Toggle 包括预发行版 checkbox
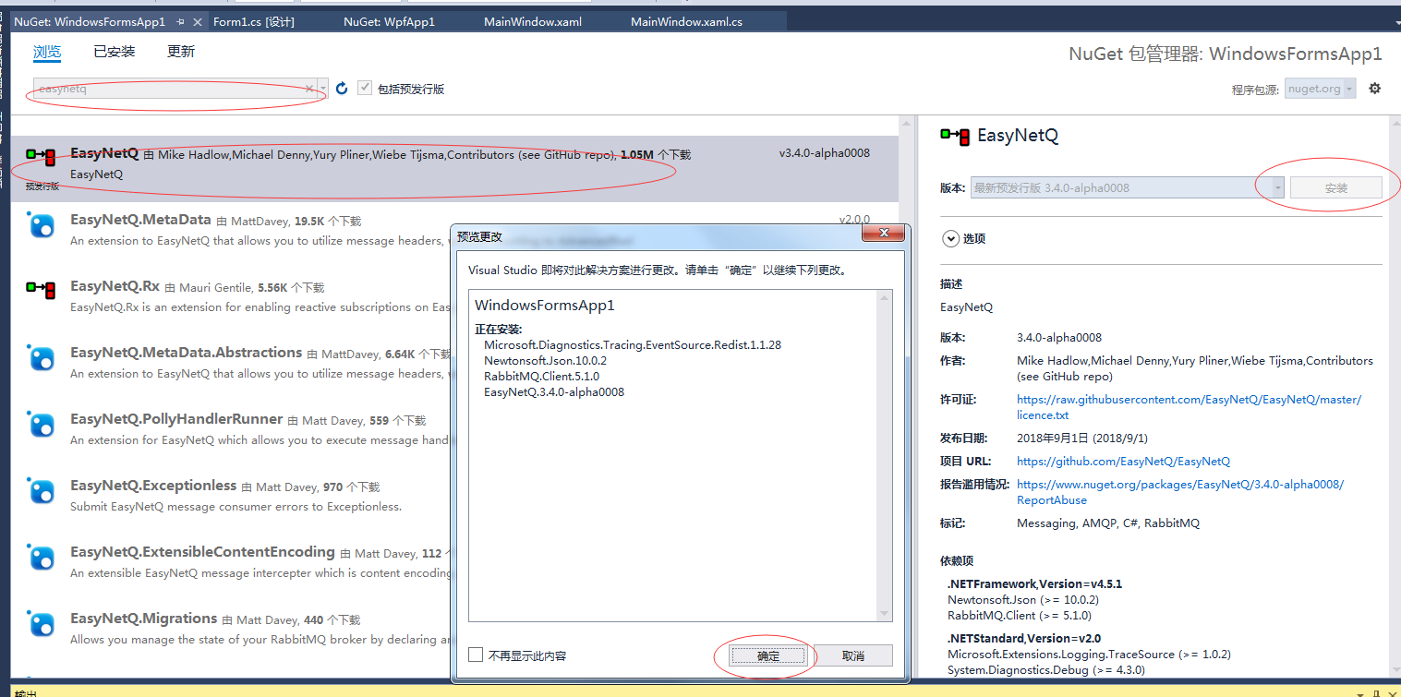The height and width of the screenshot is (697, 1401). (x=365, y=88)
